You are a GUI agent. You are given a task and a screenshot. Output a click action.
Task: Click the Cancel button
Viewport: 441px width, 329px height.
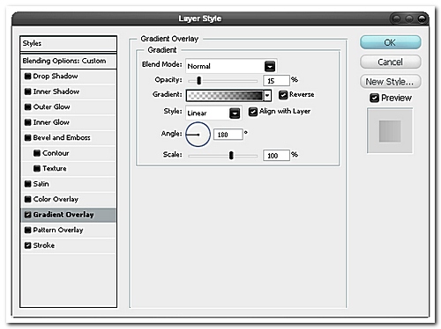click(x=391, y=62)
